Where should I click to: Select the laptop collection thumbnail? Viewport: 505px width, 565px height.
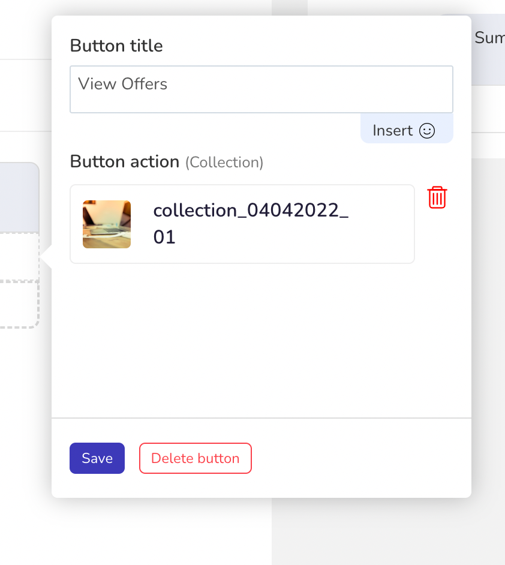point(107,224)
